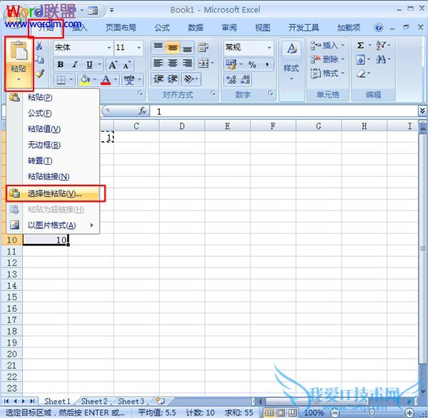Click the Cut scissors icon
Viewport: 428px width, 418px height.
click(x=39, y=46)
